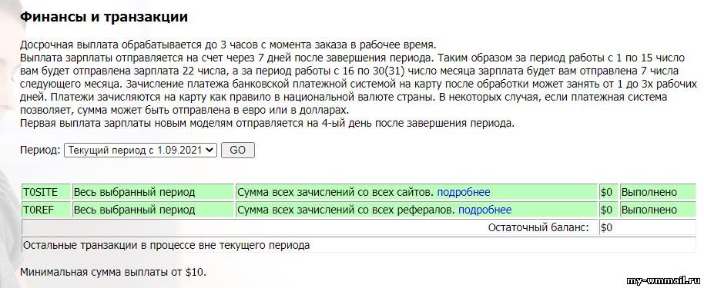Click the 'Остаточный баланс:' label
This screenshot has height=288, width=704.
[538, 227]
